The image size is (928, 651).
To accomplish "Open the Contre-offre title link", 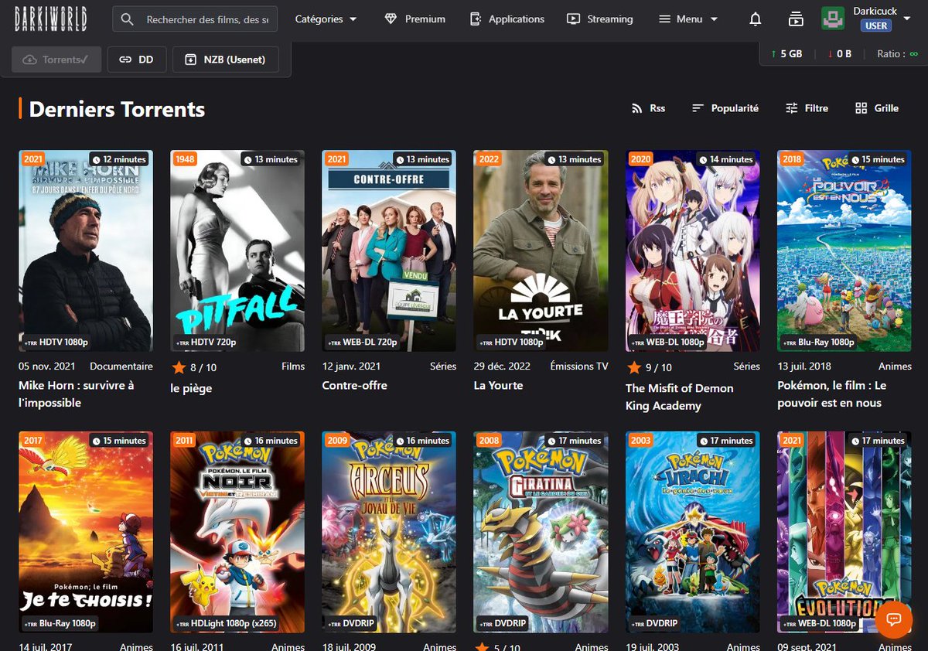I will pyautogui.click(x=354, y=385).
